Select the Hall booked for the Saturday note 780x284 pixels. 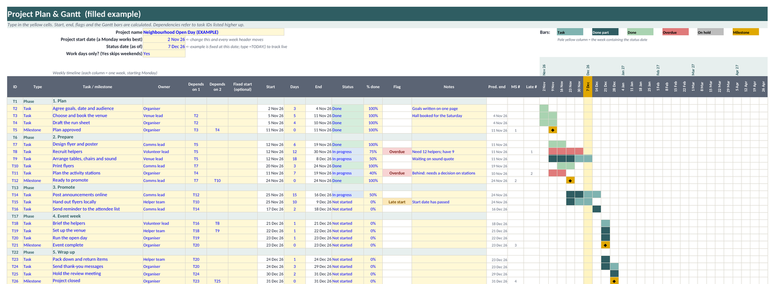(x=449, y=116)
